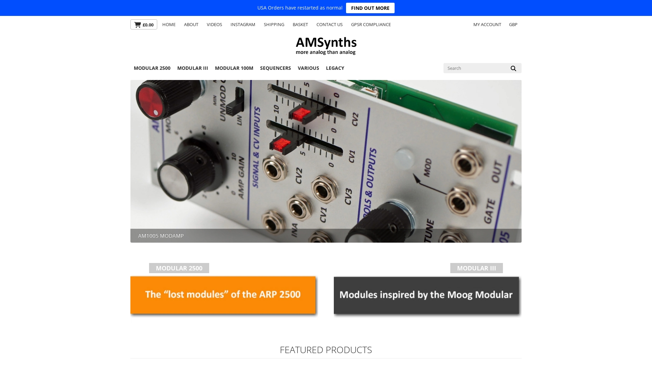Screen dimensions: 652x366
Task: Open the SEQUENCERS category
Action: pyautogui.click(x=275, y=68)
